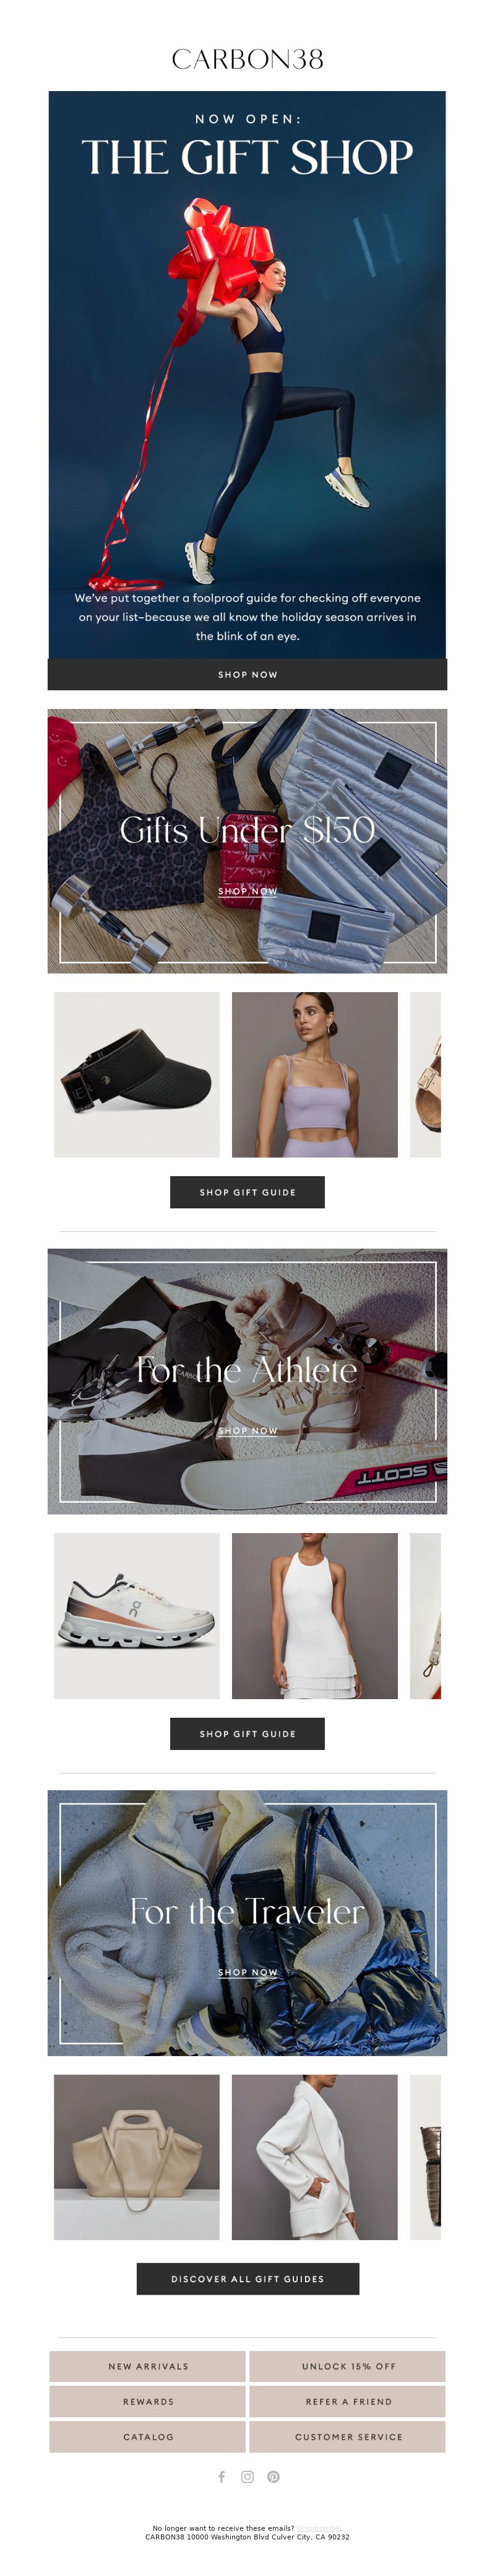495x2576 pixels.
Task: Open the beige tote bag product thumbnail
Action: click(x=137, y=2156)
